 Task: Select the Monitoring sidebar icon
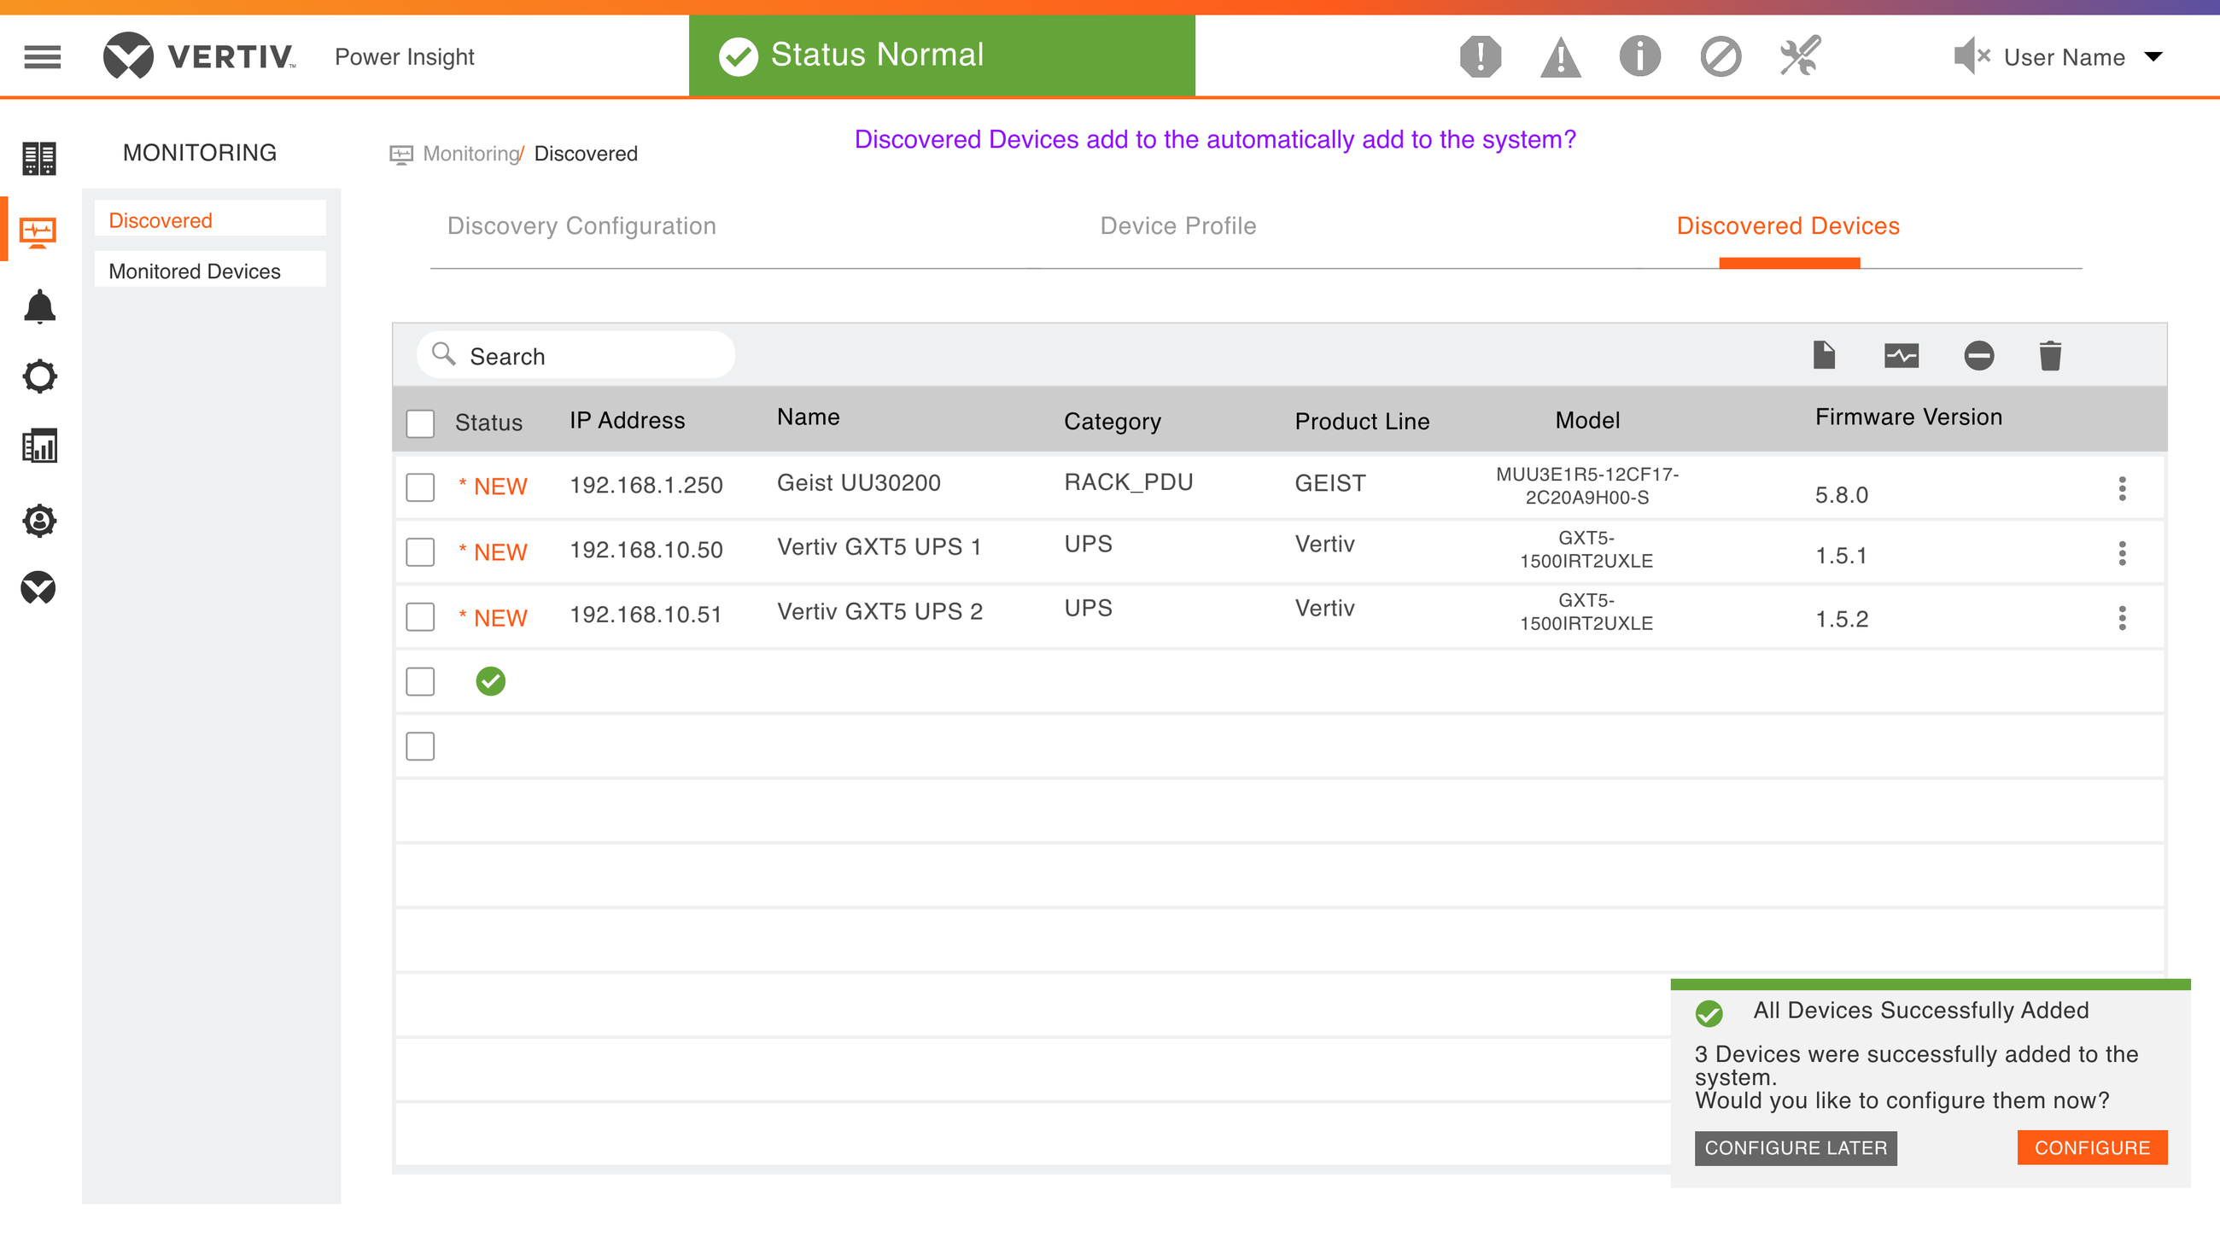pos(38,231)
